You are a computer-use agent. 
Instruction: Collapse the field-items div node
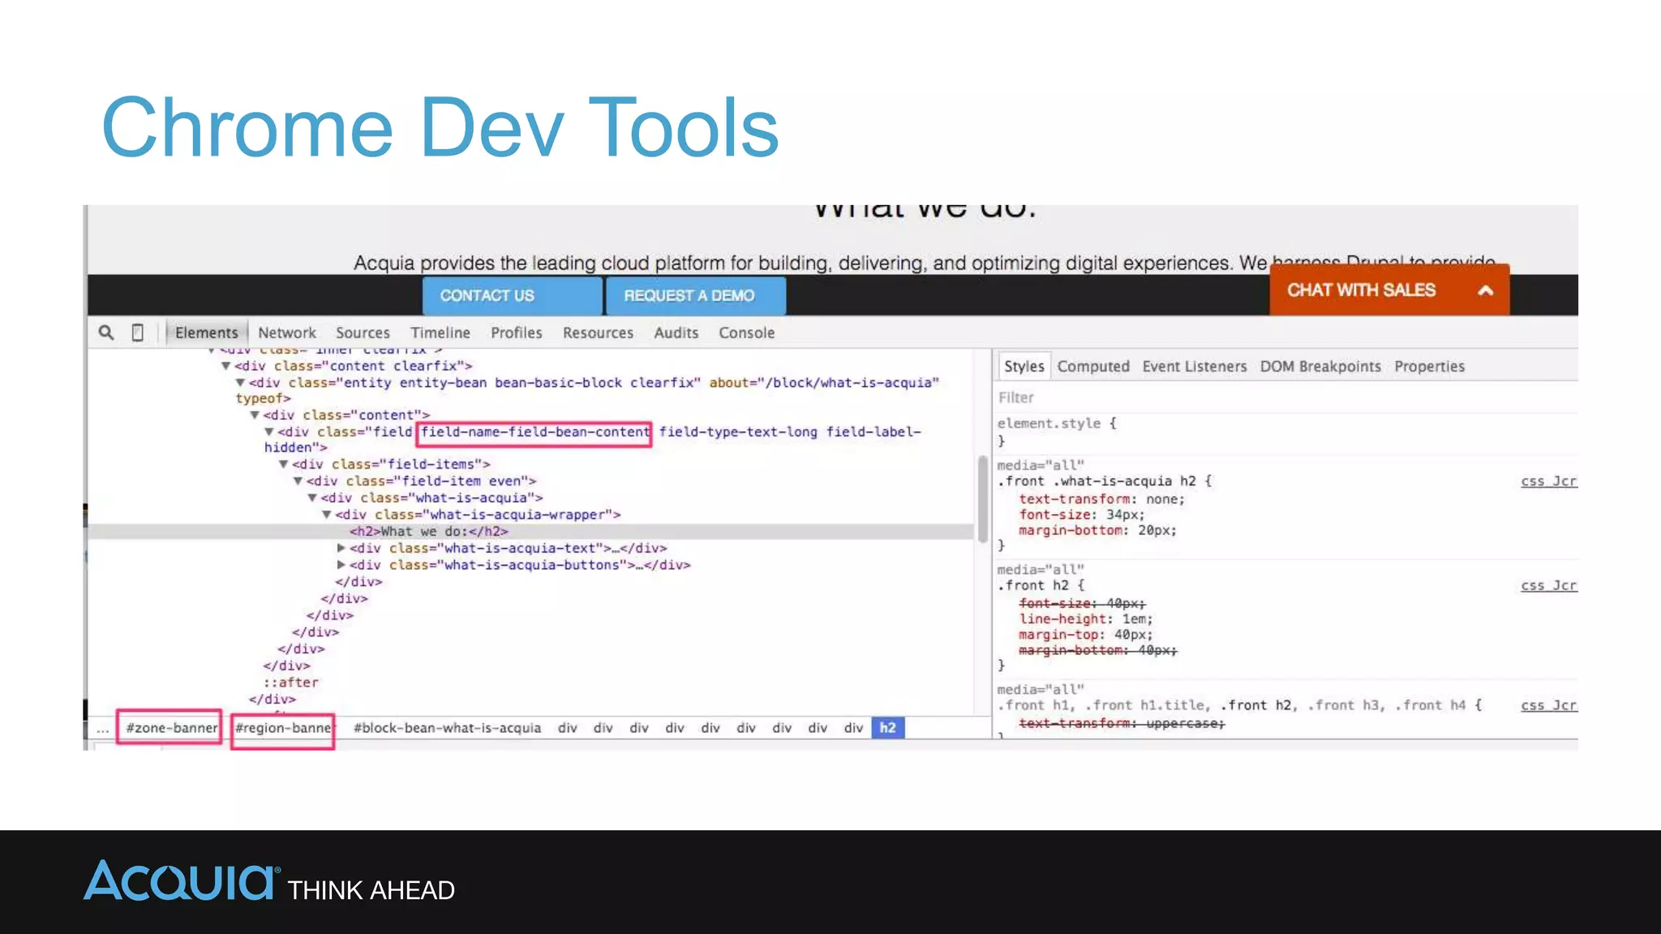coord(284,465)
